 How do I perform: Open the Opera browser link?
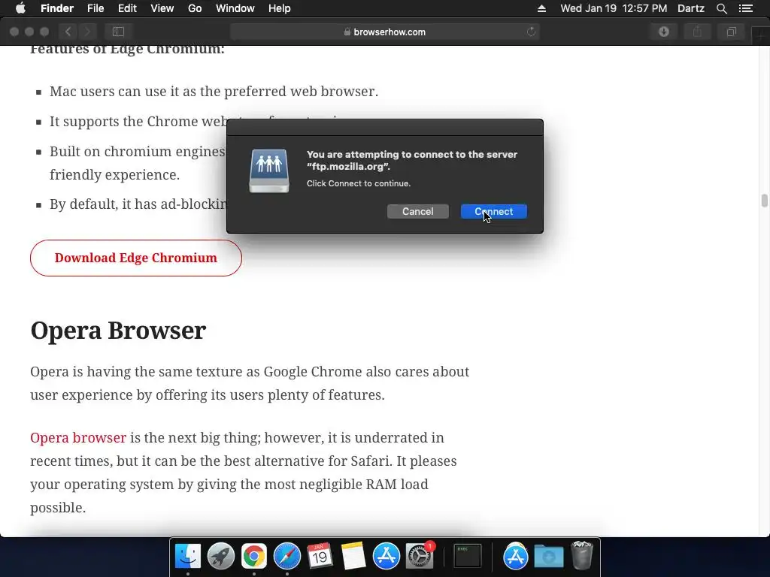[78, 438]
